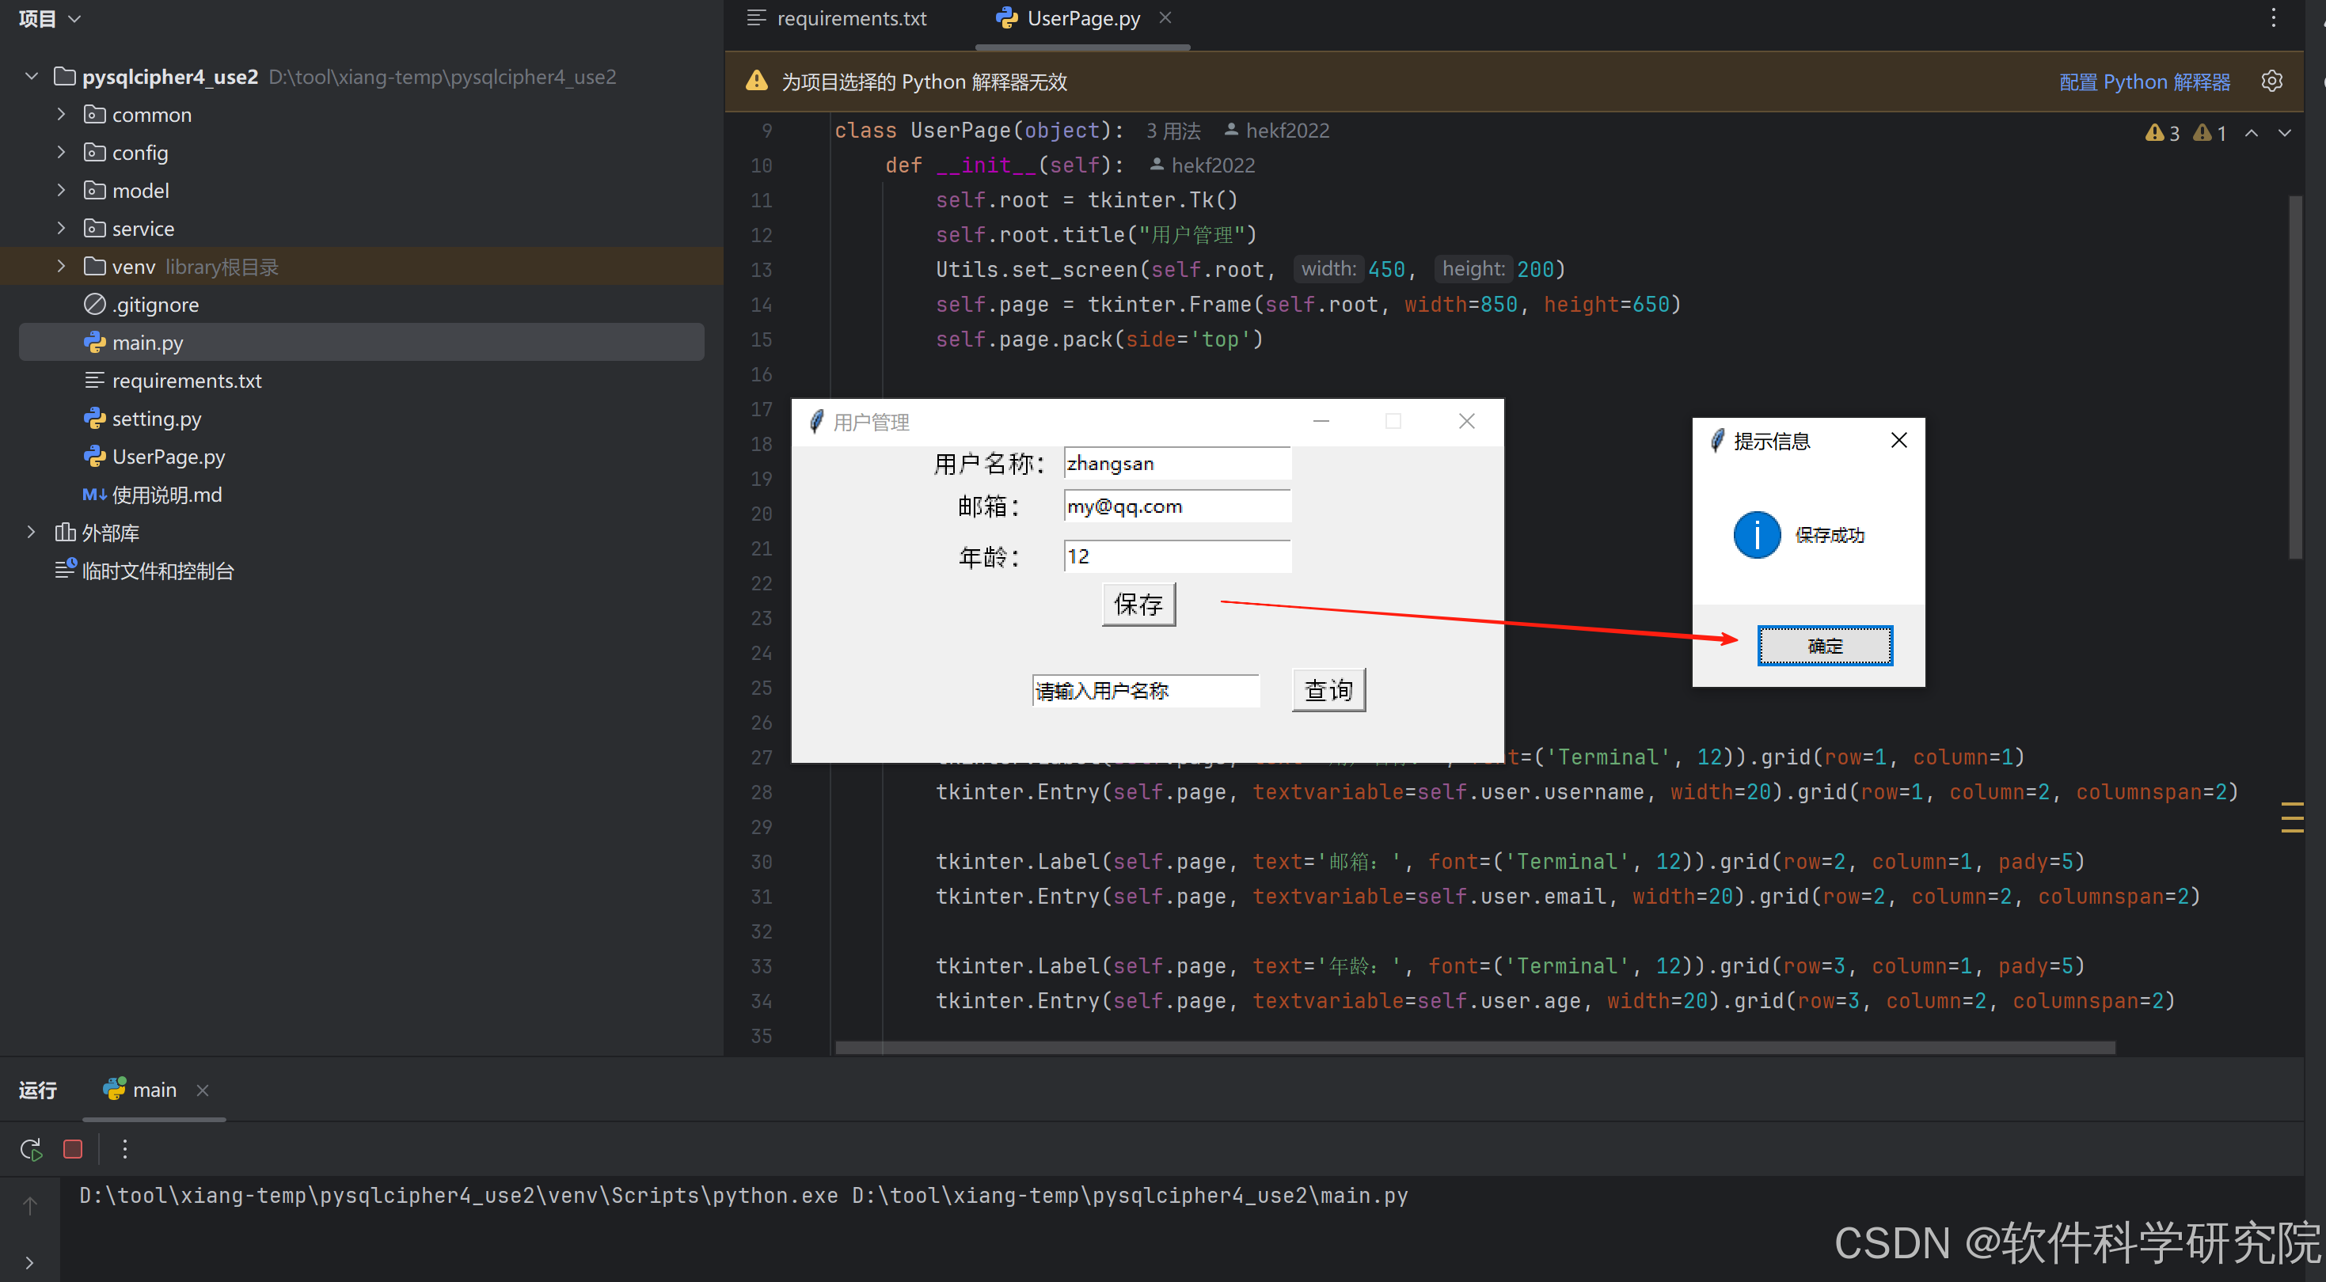The height and width of the screenshot is (1282, 2326).
Task: Click line number 22 in the gutter
Action: [761, 583]
